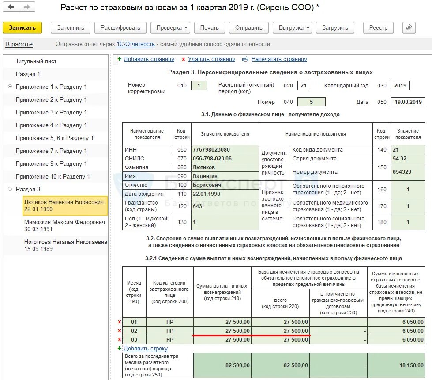Click the Серия документа value 54 32
Image resolution: width=432 pixels, height=380 pixels.
click(x=408, y=158)
